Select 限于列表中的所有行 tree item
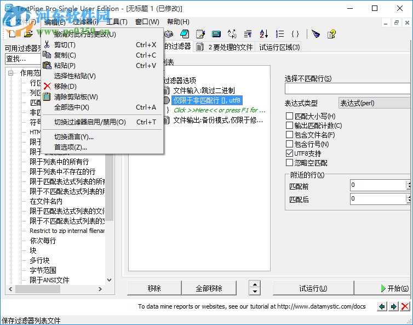Viewport: 413px width, 325px height. [59, 162]
